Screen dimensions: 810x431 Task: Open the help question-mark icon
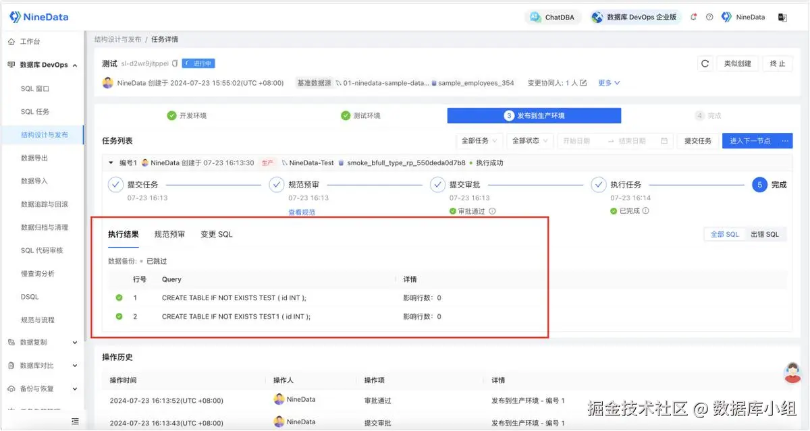tap(709, 17)
